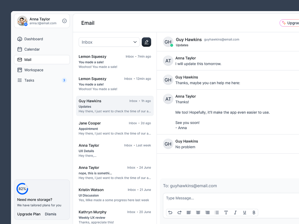Toggle underline formatting for the message text
299x224 pixels.
click(245, 212)
